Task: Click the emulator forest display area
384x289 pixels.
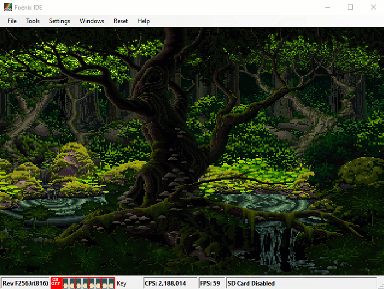Action: pos(192,151)
